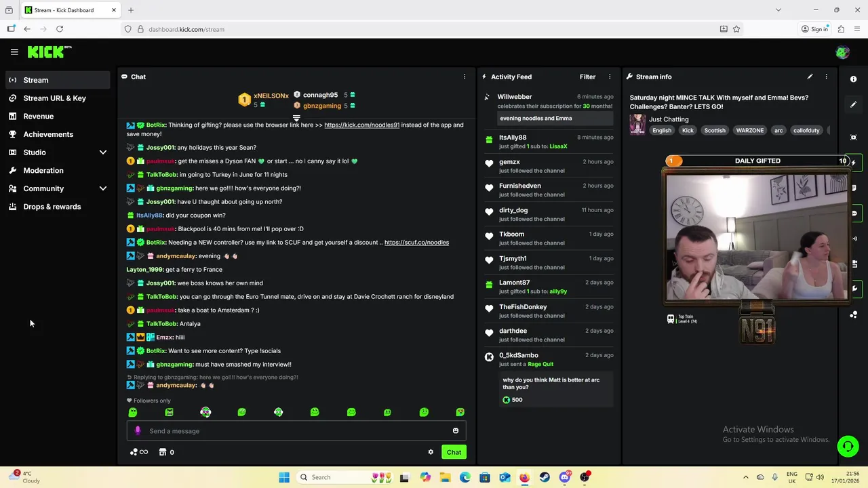Open Moderation in sidebar

(x=58, y=170)
